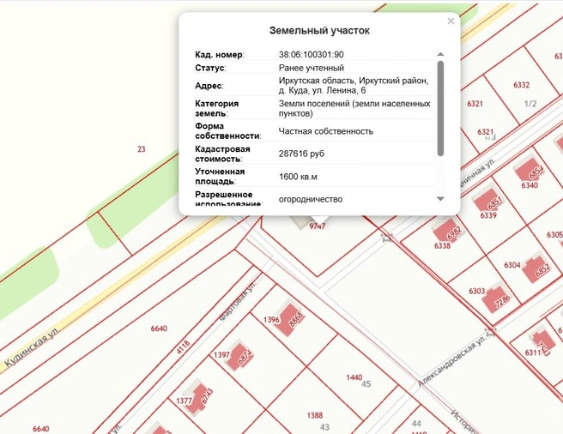Screen dimensions: 563x434
Task: Click the status value Ранее учтенный
Action: pyautogui.click(x=312, y=68)
